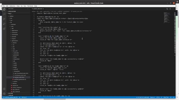Open the Manage gear icon

point(4,94)
